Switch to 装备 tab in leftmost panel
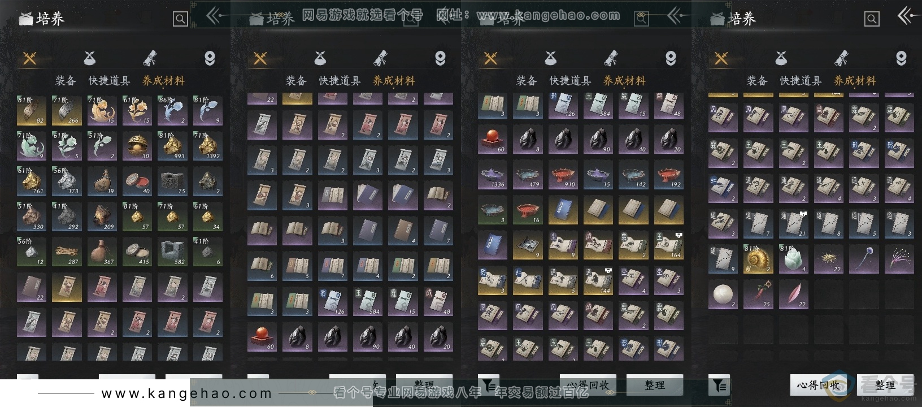 click(66, 81)
